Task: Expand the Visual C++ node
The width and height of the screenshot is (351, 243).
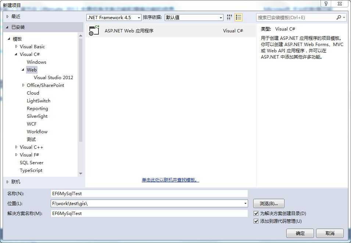Action: pos(16,147)
